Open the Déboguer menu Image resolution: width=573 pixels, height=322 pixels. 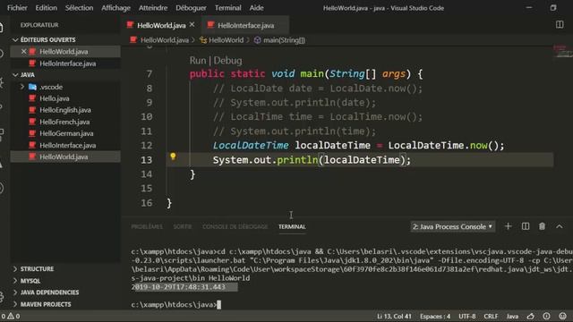[191, 8]
